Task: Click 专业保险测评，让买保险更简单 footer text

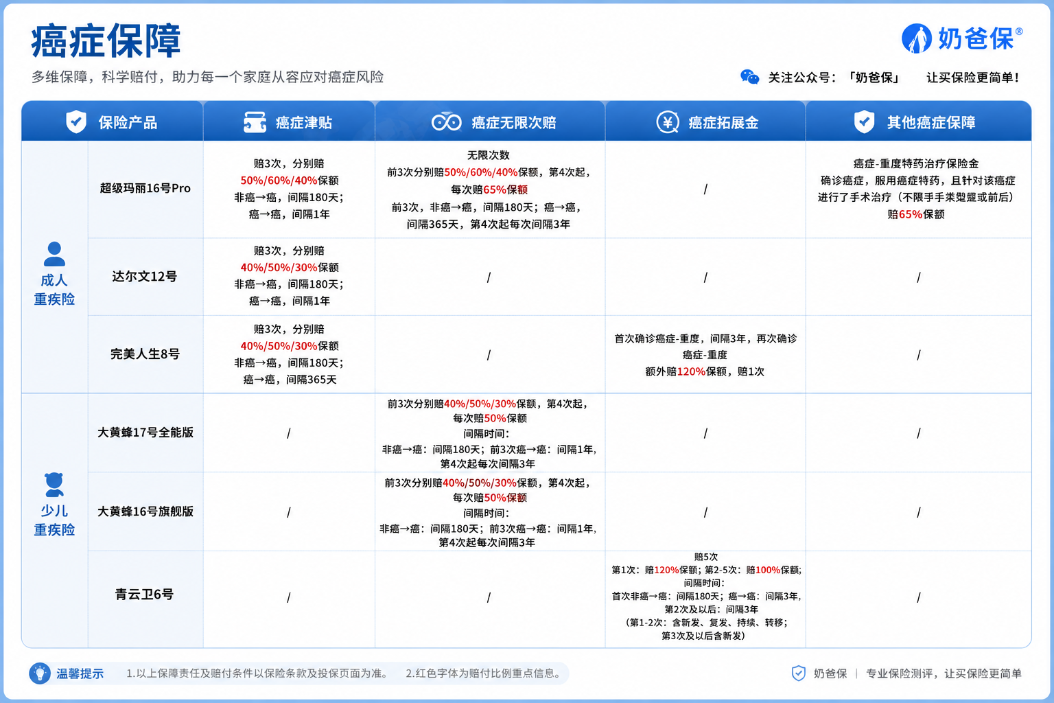Action: pyautogui.click(x=944, y=673)
